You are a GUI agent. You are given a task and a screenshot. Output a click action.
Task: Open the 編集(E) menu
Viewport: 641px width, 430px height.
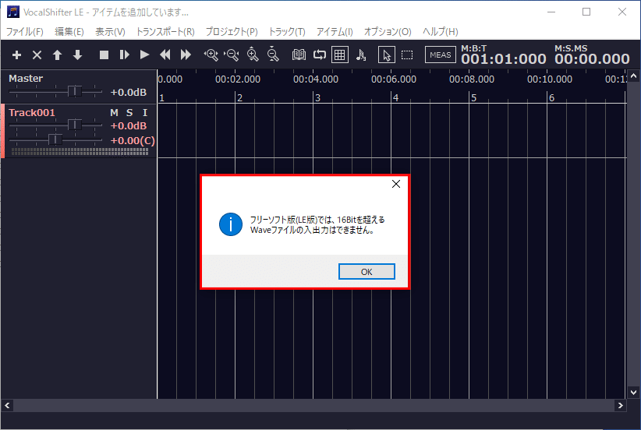pos(69,31)
